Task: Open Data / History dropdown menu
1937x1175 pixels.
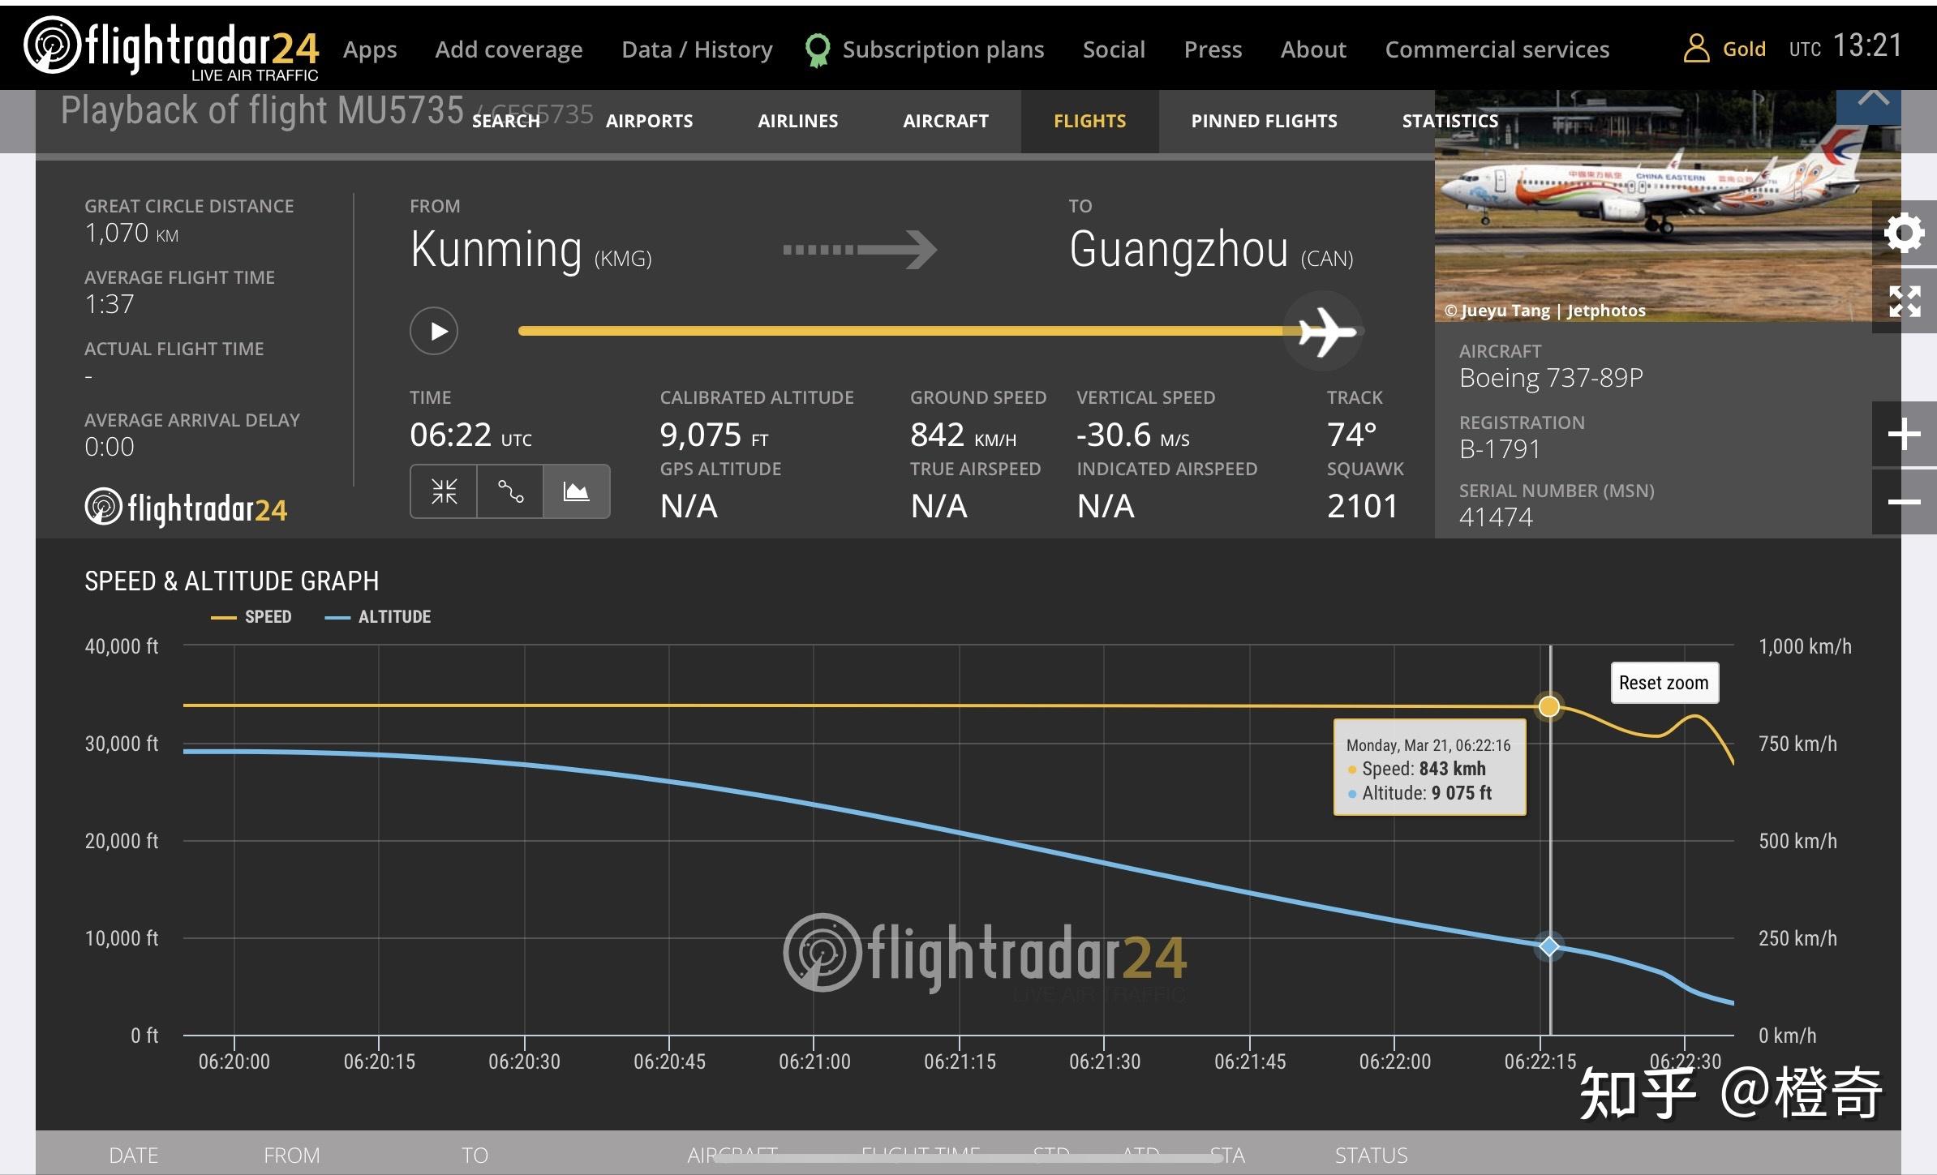Action: point(696,49)
